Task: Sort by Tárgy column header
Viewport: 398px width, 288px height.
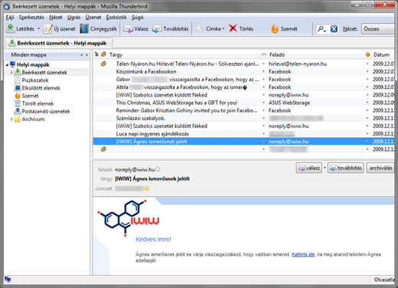Action: 116,54
